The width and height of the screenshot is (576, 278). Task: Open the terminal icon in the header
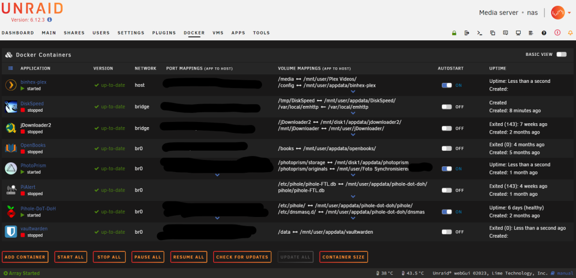479,33
